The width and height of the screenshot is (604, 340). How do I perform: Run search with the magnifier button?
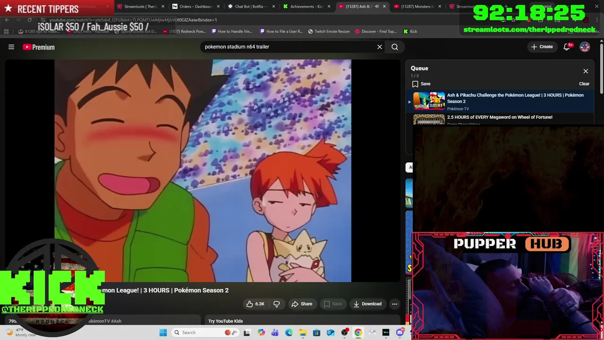click(395, 47)
